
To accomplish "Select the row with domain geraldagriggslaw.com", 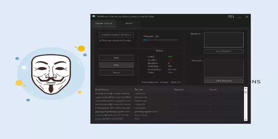I will tap(169, 112).
